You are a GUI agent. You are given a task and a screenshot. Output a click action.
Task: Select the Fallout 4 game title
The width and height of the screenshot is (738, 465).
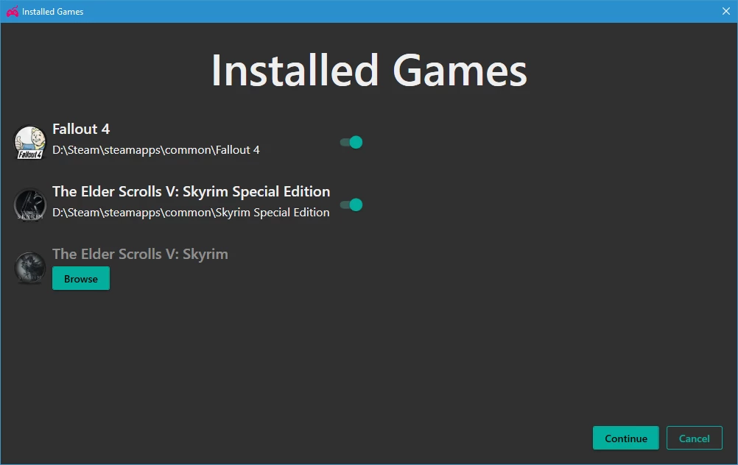(81, 129)
